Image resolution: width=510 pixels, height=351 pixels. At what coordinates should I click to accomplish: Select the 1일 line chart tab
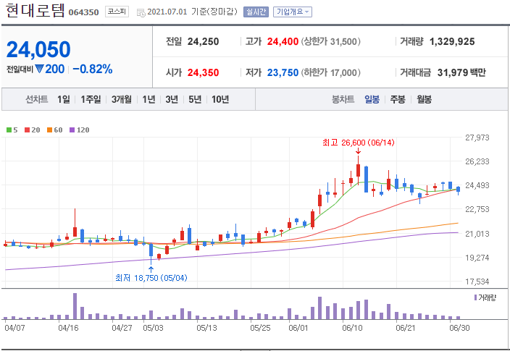click(64, 99)
